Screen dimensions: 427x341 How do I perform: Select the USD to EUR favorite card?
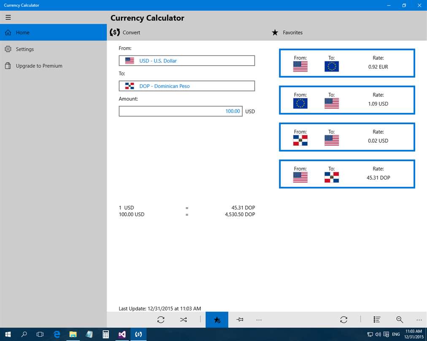pos(347,63)
